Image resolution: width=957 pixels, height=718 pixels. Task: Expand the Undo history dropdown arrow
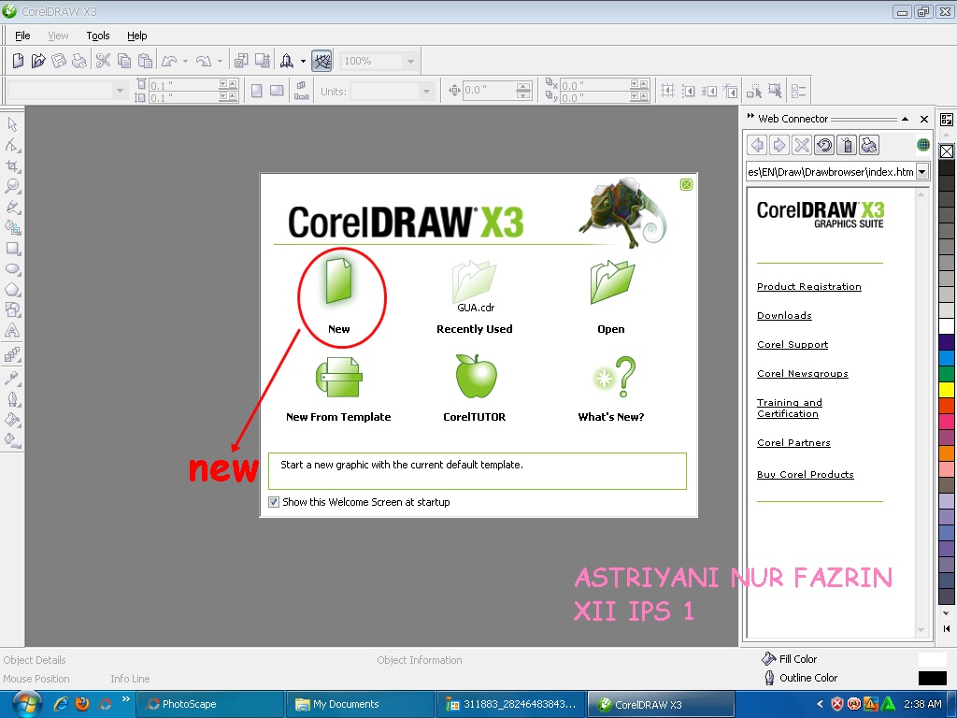(185, 61)
